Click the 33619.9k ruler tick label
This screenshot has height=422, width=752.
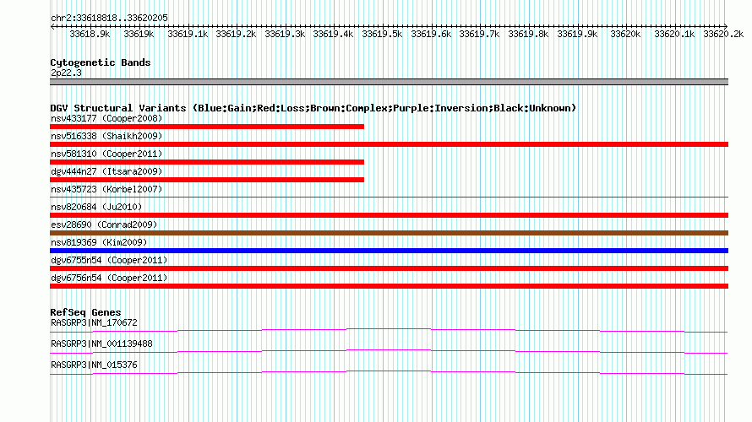pyautogui.click(x=577, y=34)
